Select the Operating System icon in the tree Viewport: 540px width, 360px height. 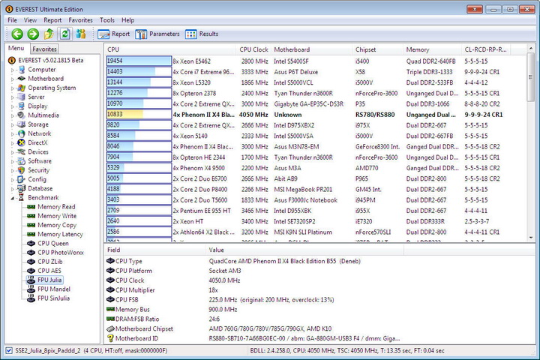tap(22, 88)
